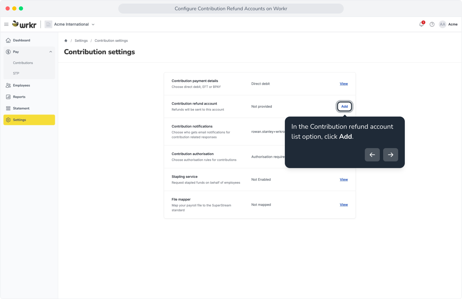Open the notifications bell
The image size is (462, 299).
click(x=421, y=24)
